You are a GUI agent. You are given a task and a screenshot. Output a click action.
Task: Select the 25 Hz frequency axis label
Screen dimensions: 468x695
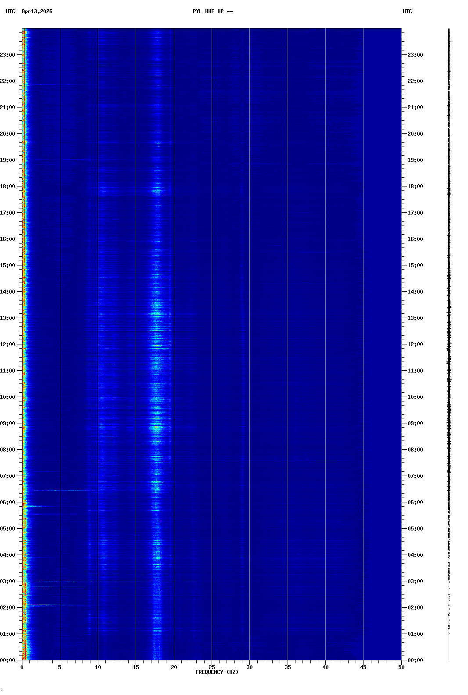click(212, 667)
